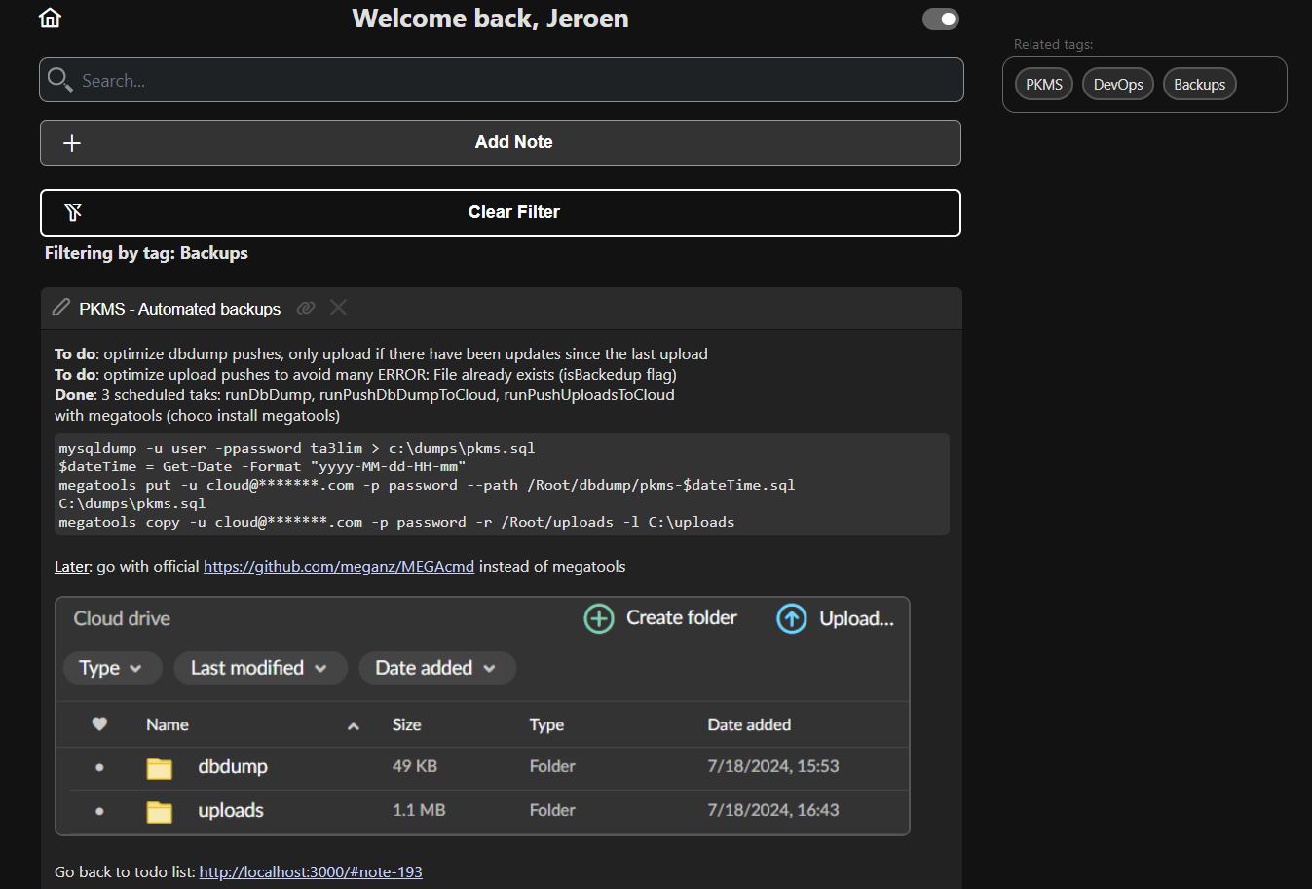This screenshot has height=889, width=1312.
Task: Sort by Name column arrow
Action: coord(354,726)
